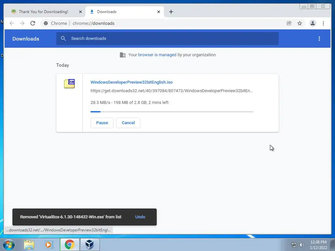Click the back navigation arrow
Screen dimensions: 335x251
(12, 23)
